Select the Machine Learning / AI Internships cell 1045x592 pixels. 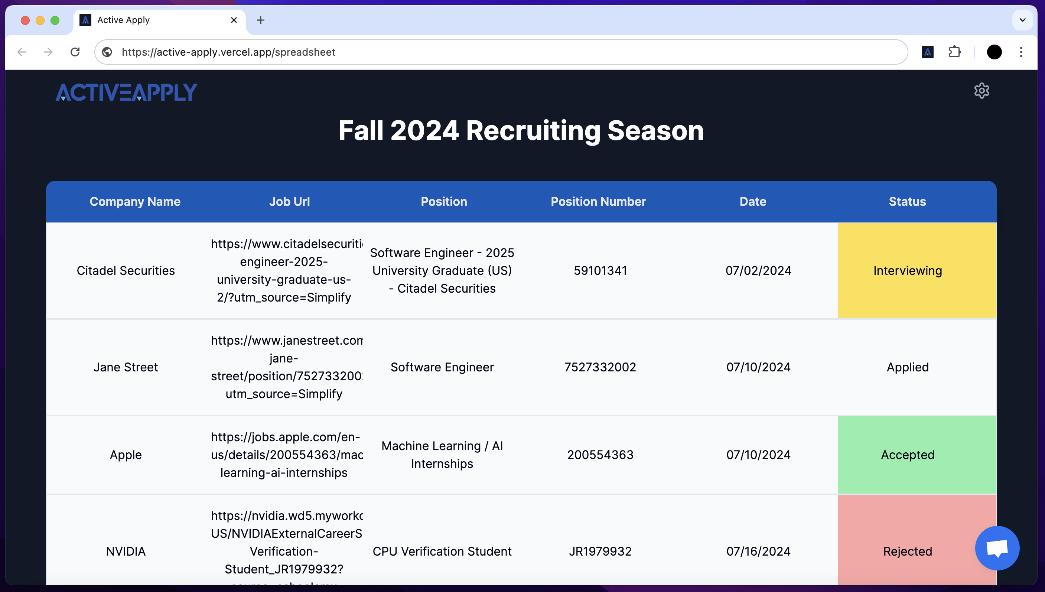pos(442,455)
